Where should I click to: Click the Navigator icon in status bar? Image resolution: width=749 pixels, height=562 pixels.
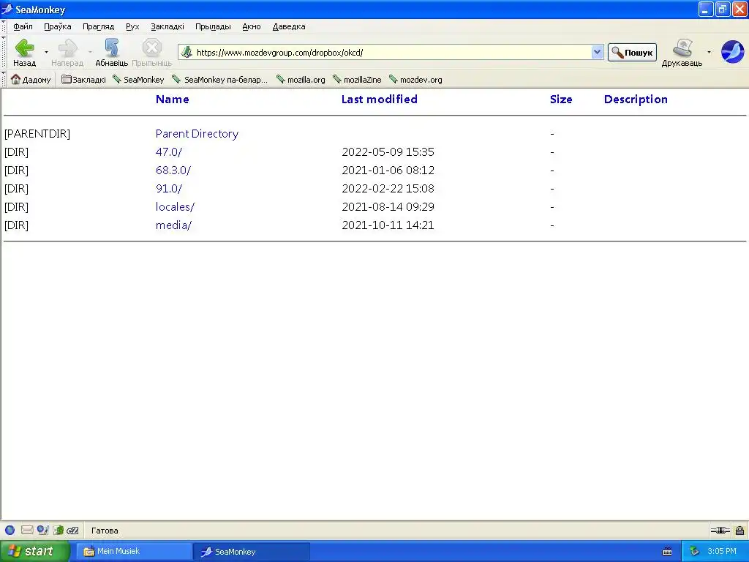10,530
